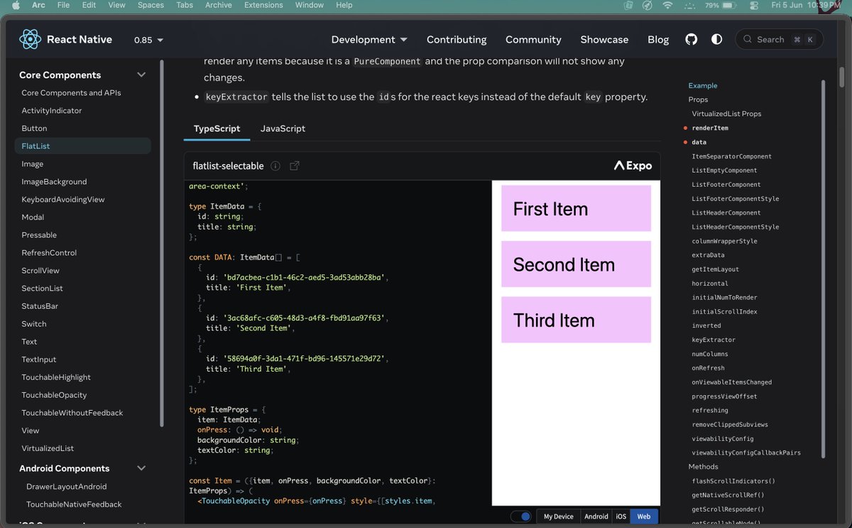This screenshot has width=852, height=528.
Task: Click the magnifier icon in Search box
Action: [748, 40]
